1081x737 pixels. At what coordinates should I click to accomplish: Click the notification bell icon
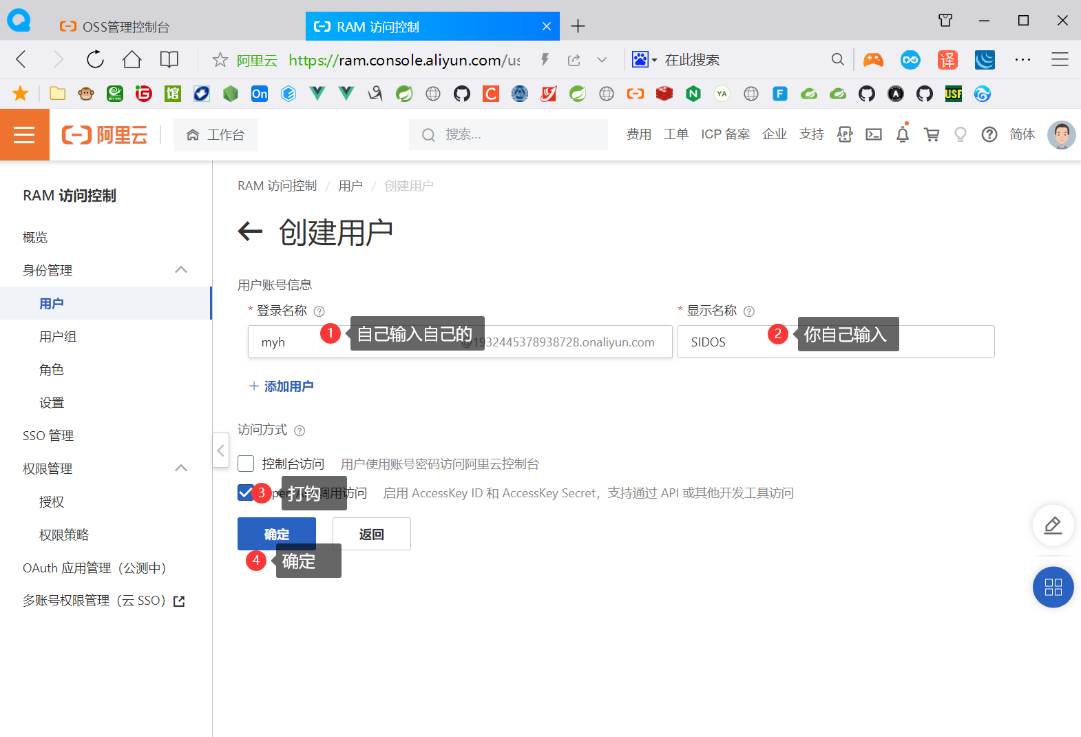pos(902,135)
